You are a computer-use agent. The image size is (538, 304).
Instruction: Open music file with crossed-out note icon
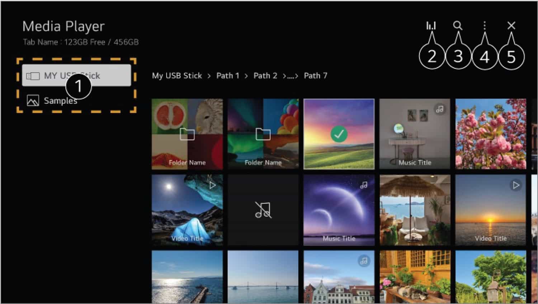pos(263,210)
